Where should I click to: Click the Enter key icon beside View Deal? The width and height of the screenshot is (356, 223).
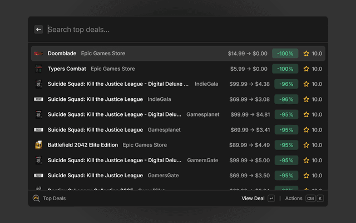point(271,198)
